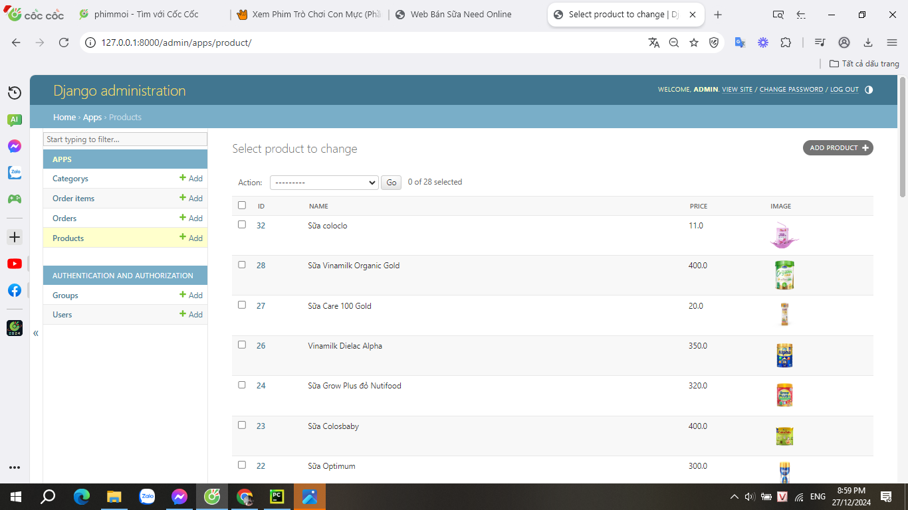This screenshot has width=908, height=510.
Task: Check the box for Sữa Grow Plus đỏ Nutifood
Action: [242, 384]
